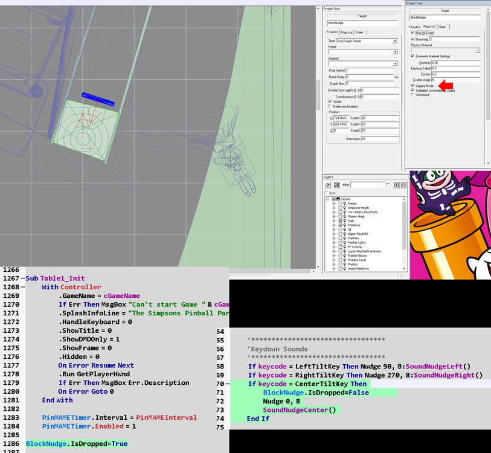The image size is (491, 453).
Task: Collapse code fold at line 70 CenterTiltKey
Action: (x=228, y=384)
